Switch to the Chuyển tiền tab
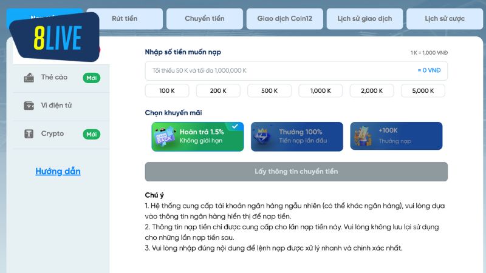The image size is (486, 273). pos(204,19)
